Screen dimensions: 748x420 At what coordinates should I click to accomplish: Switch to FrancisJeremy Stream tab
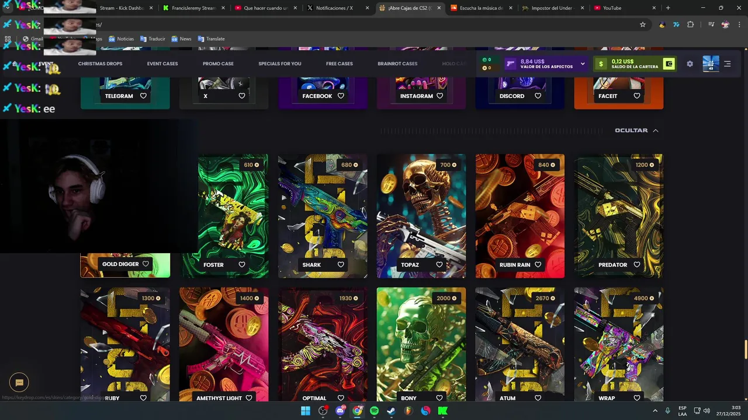[194, 8]
